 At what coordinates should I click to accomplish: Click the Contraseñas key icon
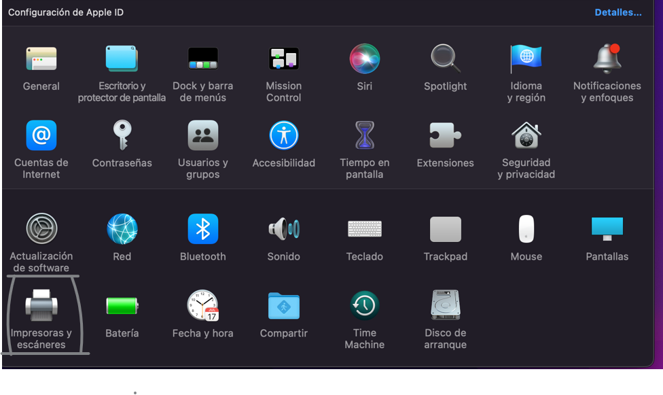(x=122, y=136)
